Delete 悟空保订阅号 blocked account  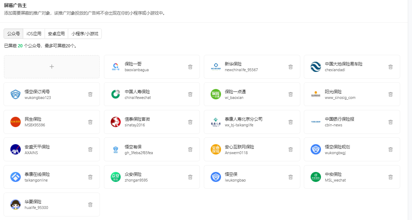coord(90,94)
